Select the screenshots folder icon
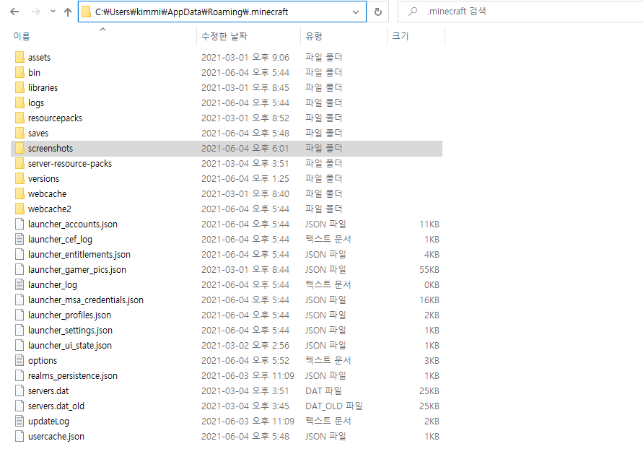Image resolution: width=643 pixels, height=454 pixels. point(19,149)
